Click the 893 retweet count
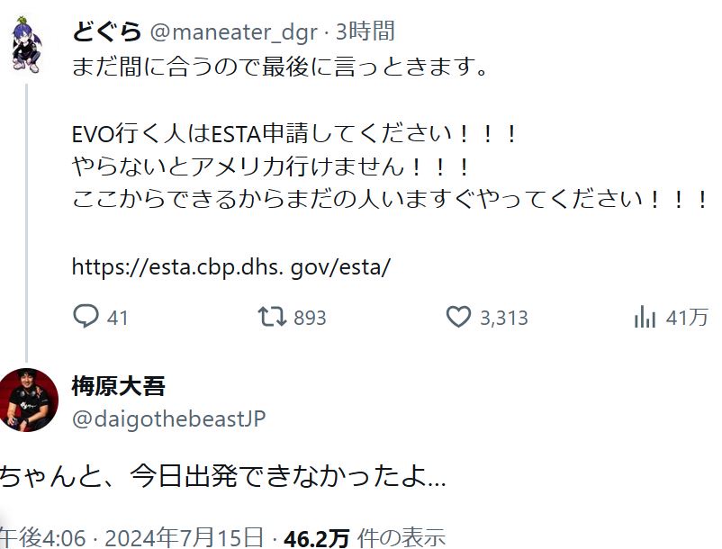This screenshot has width=722, height=549. coord(310,318)
